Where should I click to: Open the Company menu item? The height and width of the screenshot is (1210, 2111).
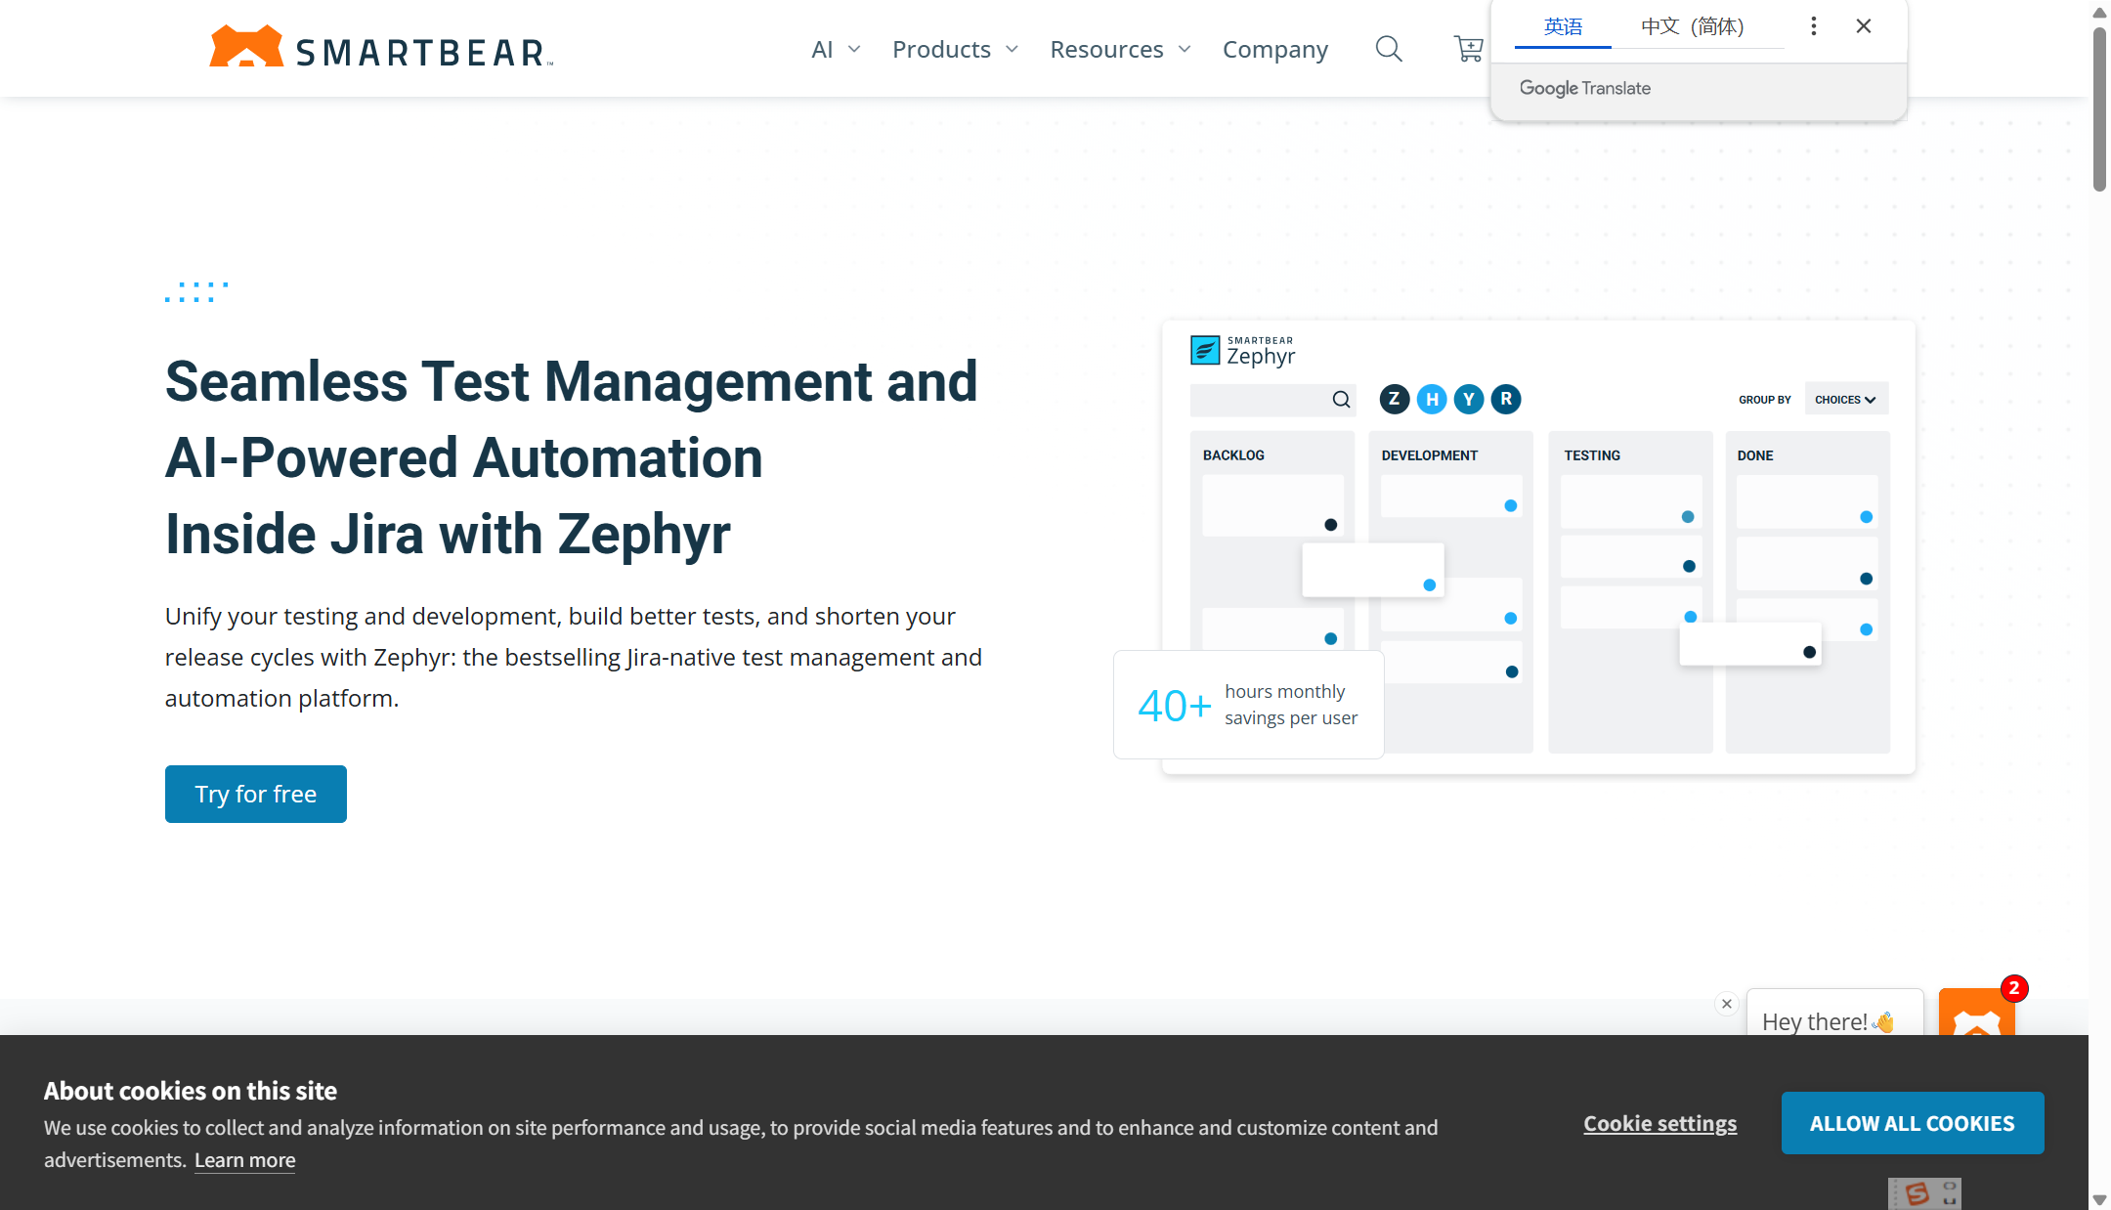tap(1274, 49)
